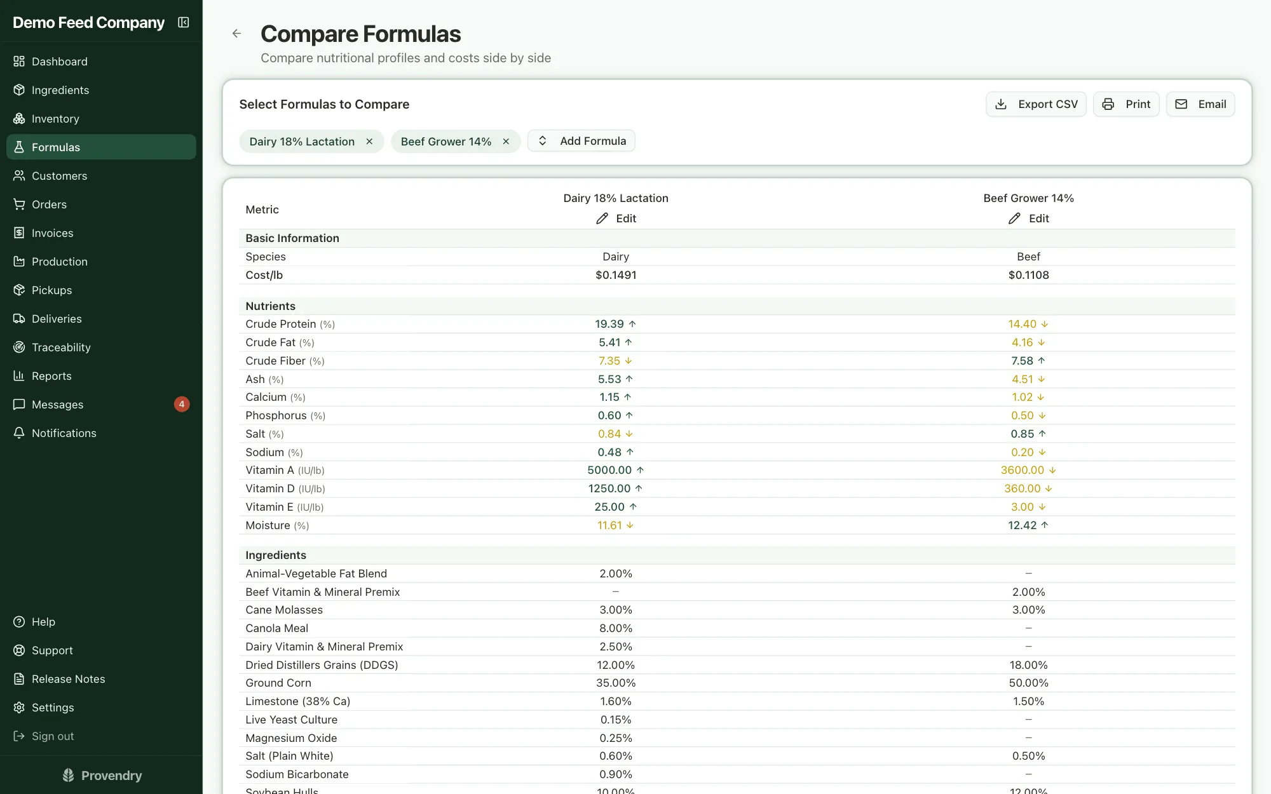1271x794 pixels.
Task: Open Reports in the sidebar
Action: 101,375
